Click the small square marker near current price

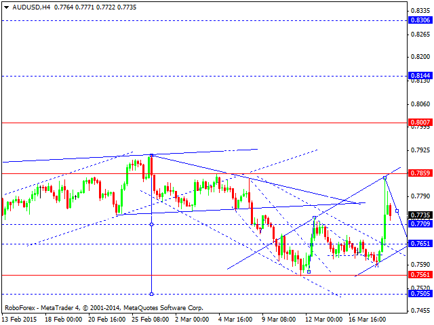click(x=397, y=211)
